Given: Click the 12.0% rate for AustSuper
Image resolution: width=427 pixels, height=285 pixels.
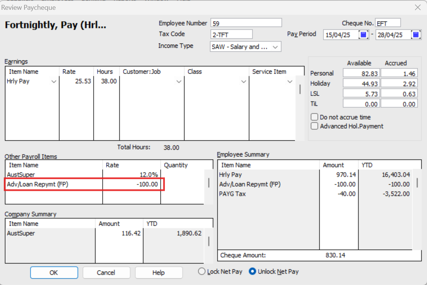Looking at the screenshot, I should point(149,175).
